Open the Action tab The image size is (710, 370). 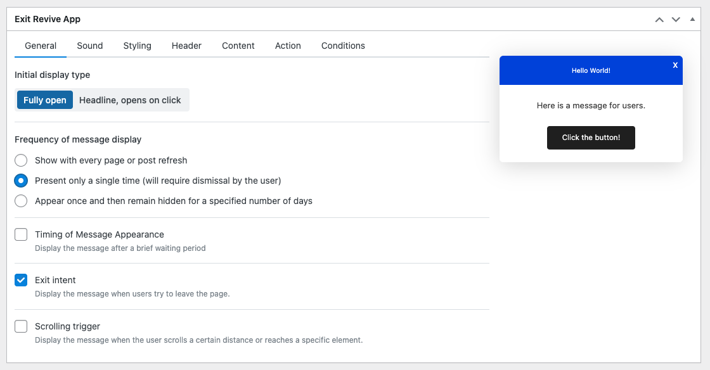click(288, 46)
